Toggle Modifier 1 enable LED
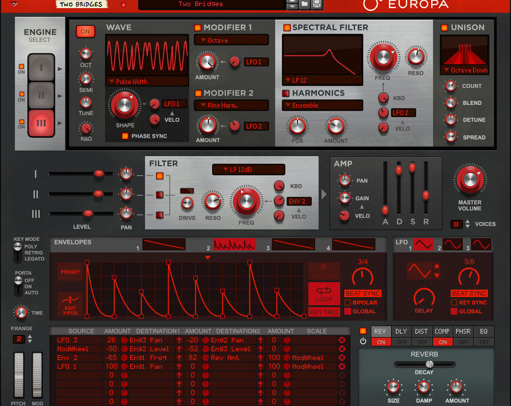The width and height of the screenshot is (511, 406). pos(197,28)
